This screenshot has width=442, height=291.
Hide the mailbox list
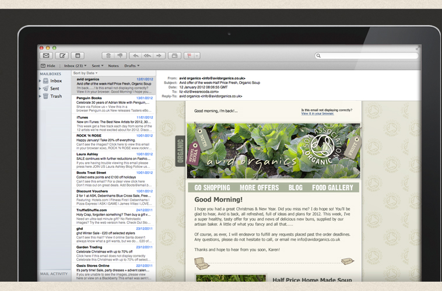(x=48, y=66)
